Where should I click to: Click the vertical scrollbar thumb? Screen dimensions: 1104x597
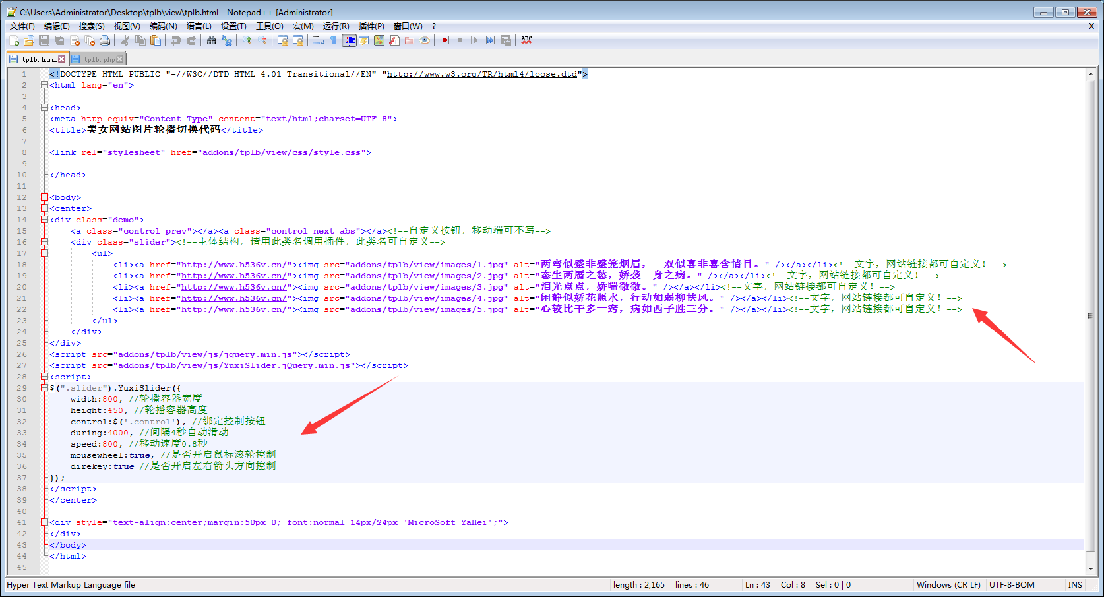click(1091, 315)
